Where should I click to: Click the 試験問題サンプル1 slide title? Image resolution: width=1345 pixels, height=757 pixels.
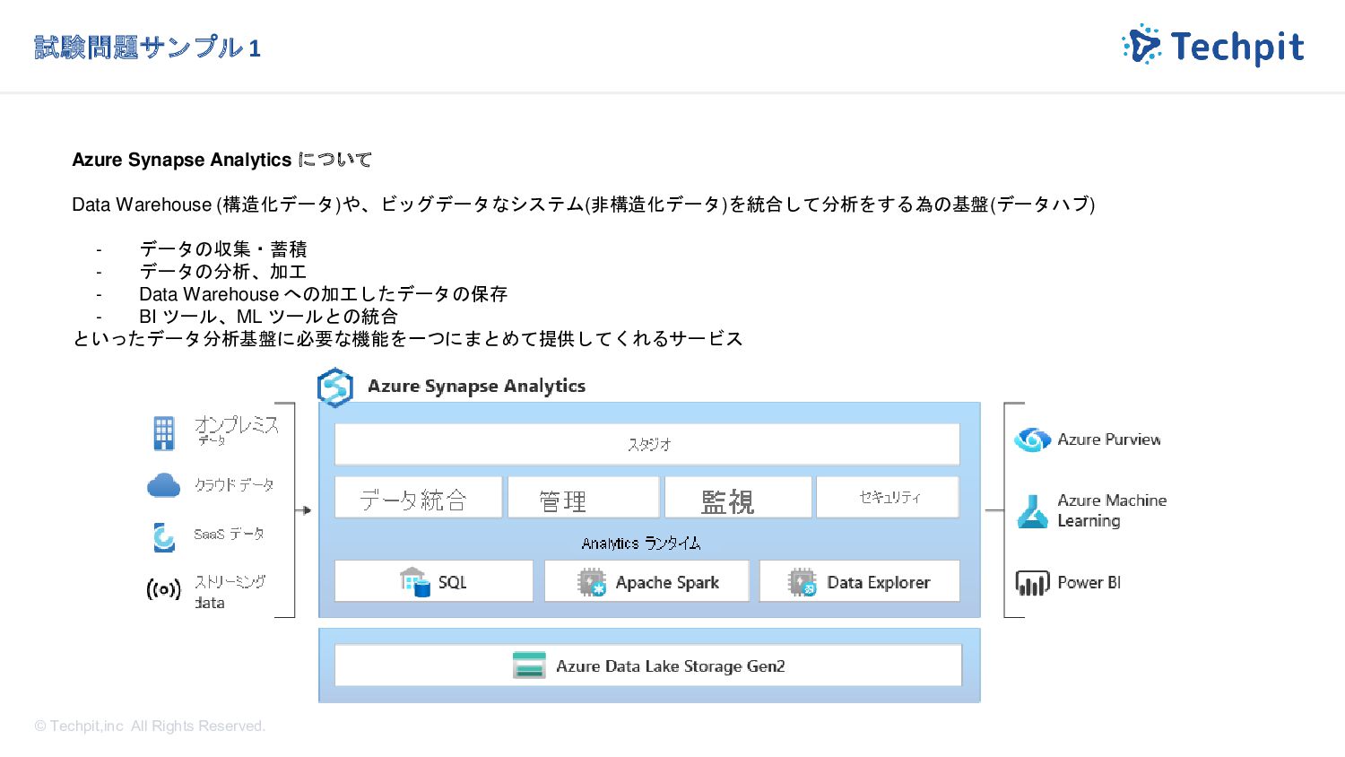click(x=148, y=48)
